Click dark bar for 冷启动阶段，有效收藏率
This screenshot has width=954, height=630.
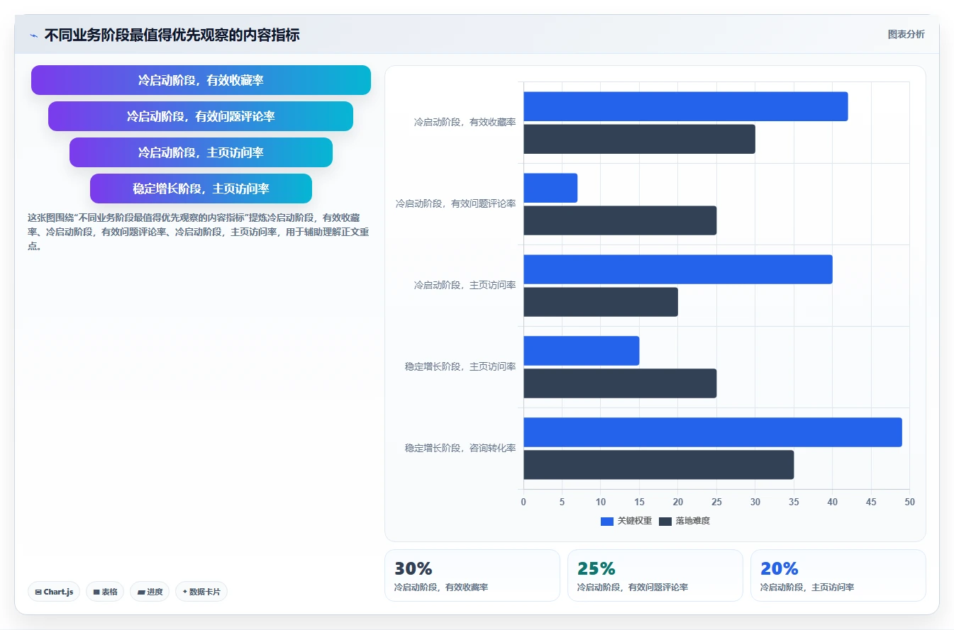640,139
